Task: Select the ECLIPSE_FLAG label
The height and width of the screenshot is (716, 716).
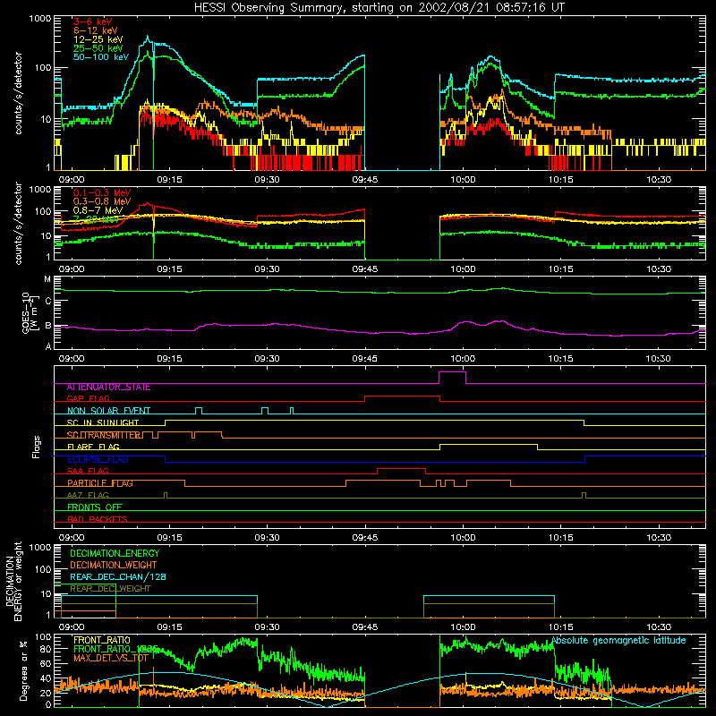Action: coord(98,459)
